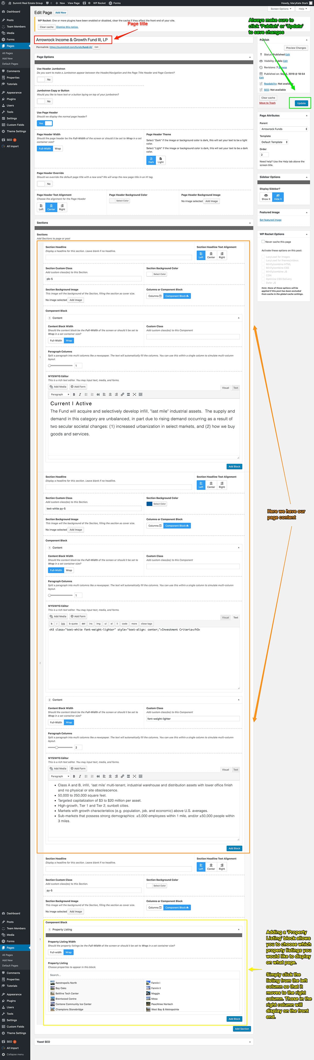Collapse the Sections panel
This screenshot has width=314, height=1060.
coord(250,222)
